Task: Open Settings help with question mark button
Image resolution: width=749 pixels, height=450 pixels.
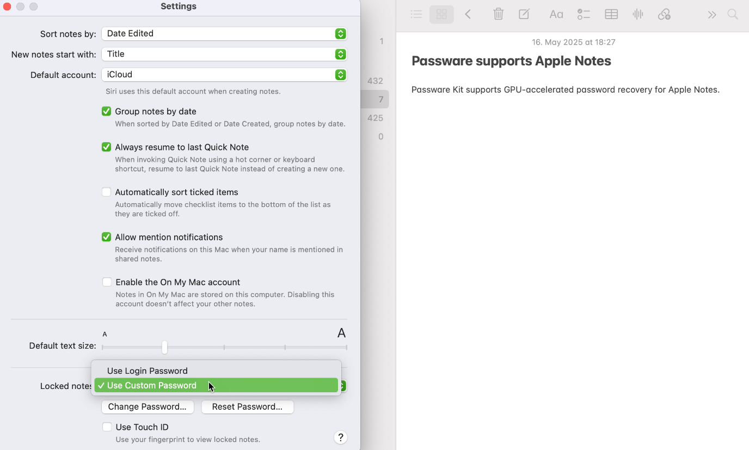Action: point(340,437)
